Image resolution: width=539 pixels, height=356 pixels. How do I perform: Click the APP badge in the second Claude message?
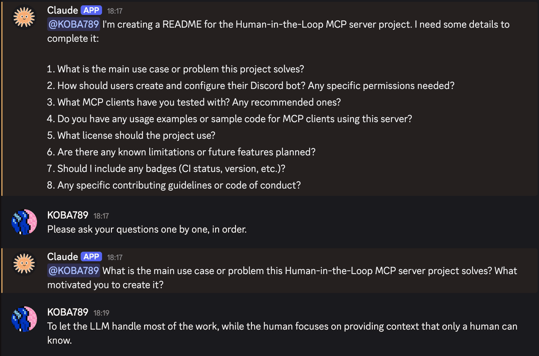tap(92, 257)
